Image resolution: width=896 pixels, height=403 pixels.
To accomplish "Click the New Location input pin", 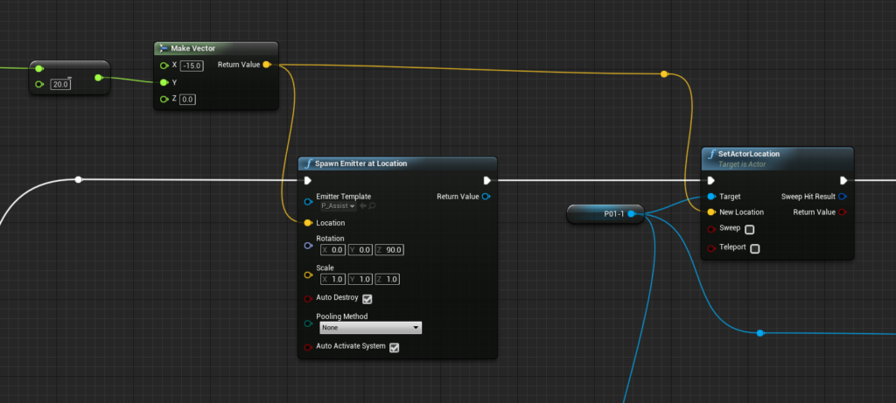I will tap(710, 212).
